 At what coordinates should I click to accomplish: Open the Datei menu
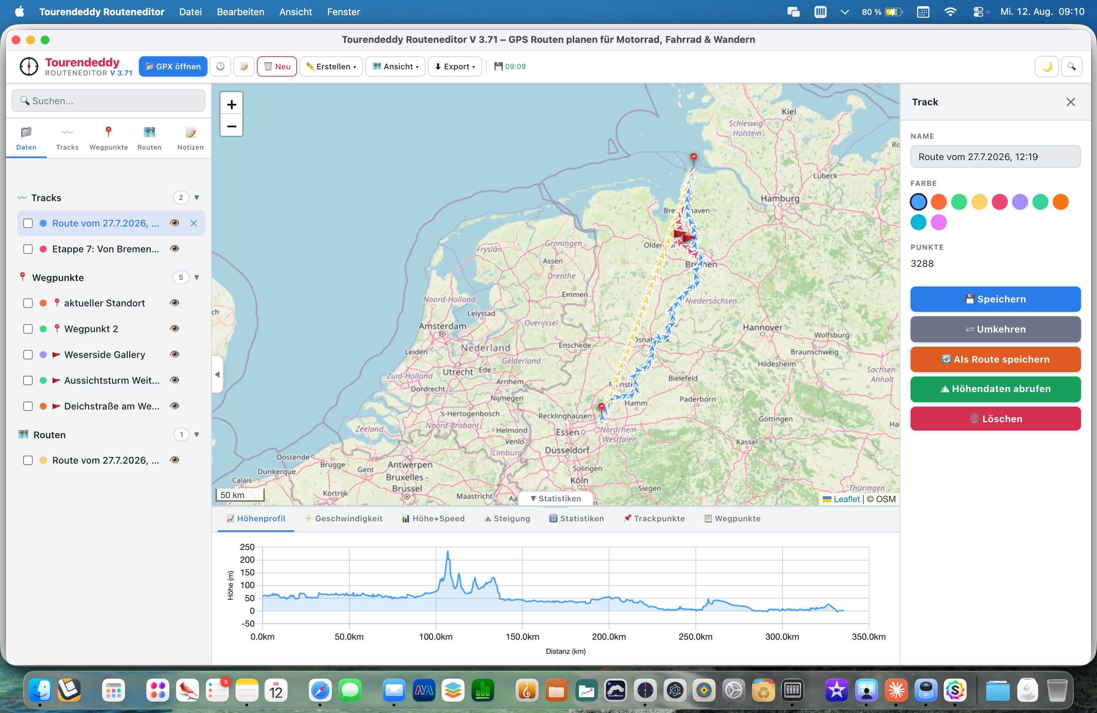pyautogui.click(x=190, y=12)
